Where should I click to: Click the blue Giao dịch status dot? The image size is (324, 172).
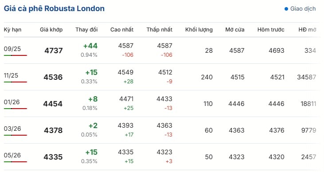(286, 9)
